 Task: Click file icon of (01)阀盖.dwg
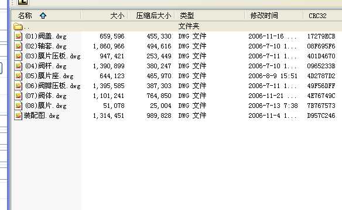click(18, 36)
